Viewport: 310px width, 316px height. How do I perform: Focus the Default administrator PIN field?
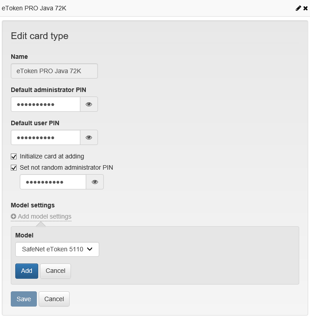point(45,104)
